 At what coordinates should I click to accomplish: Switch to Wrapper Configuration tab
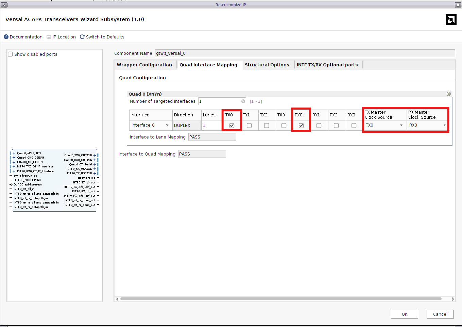coord(144,65)
